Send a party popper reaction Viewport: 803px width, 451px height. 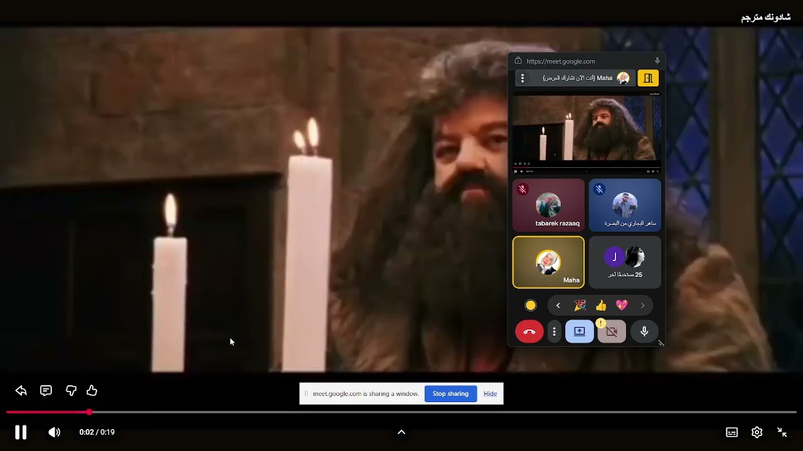point(580,306)
